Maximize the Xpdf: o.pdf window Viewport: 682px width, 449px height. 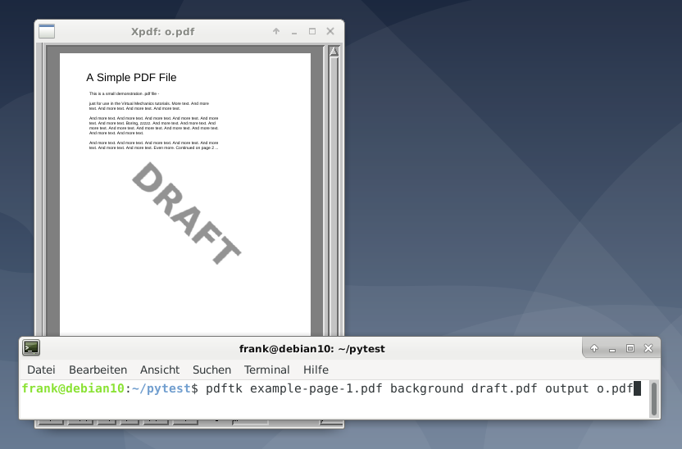tap(312, 31)
